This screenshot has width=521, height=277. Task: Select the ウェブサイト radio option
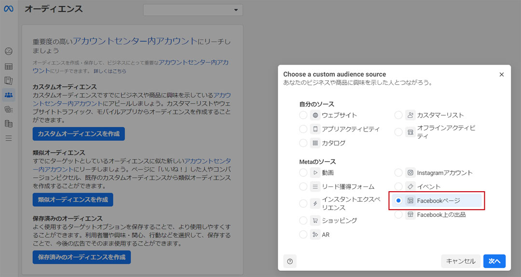tap(303, 115)
